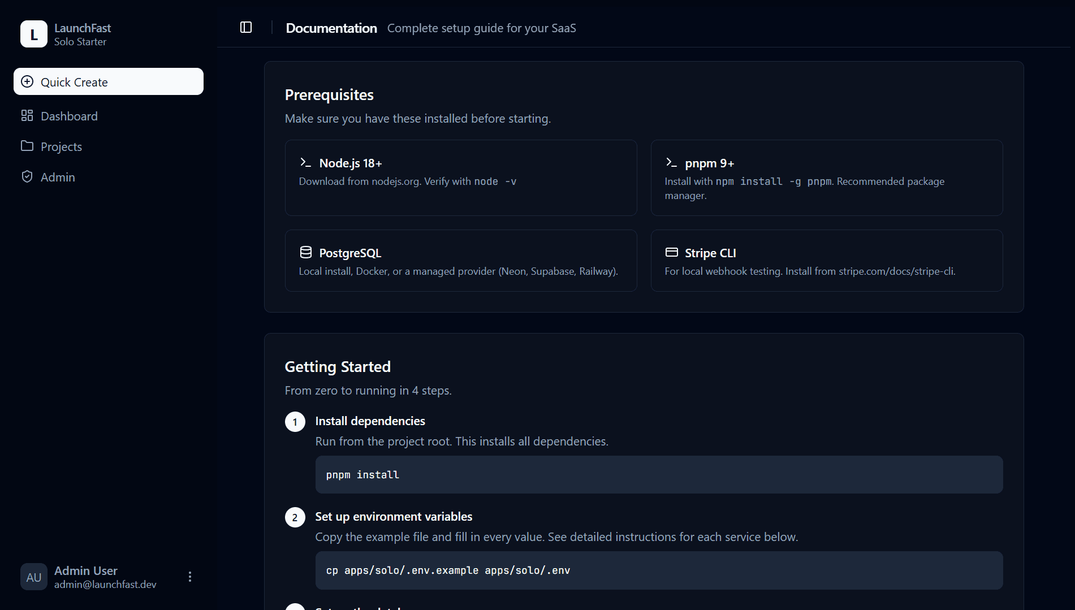Open the Admin section
The width and height of the screenshot is (1075, 610).
pos(57,176)
